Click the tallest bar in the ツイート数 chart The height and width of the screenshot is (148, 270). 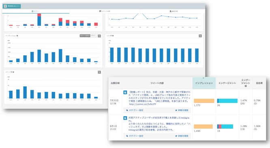[25, 92]
